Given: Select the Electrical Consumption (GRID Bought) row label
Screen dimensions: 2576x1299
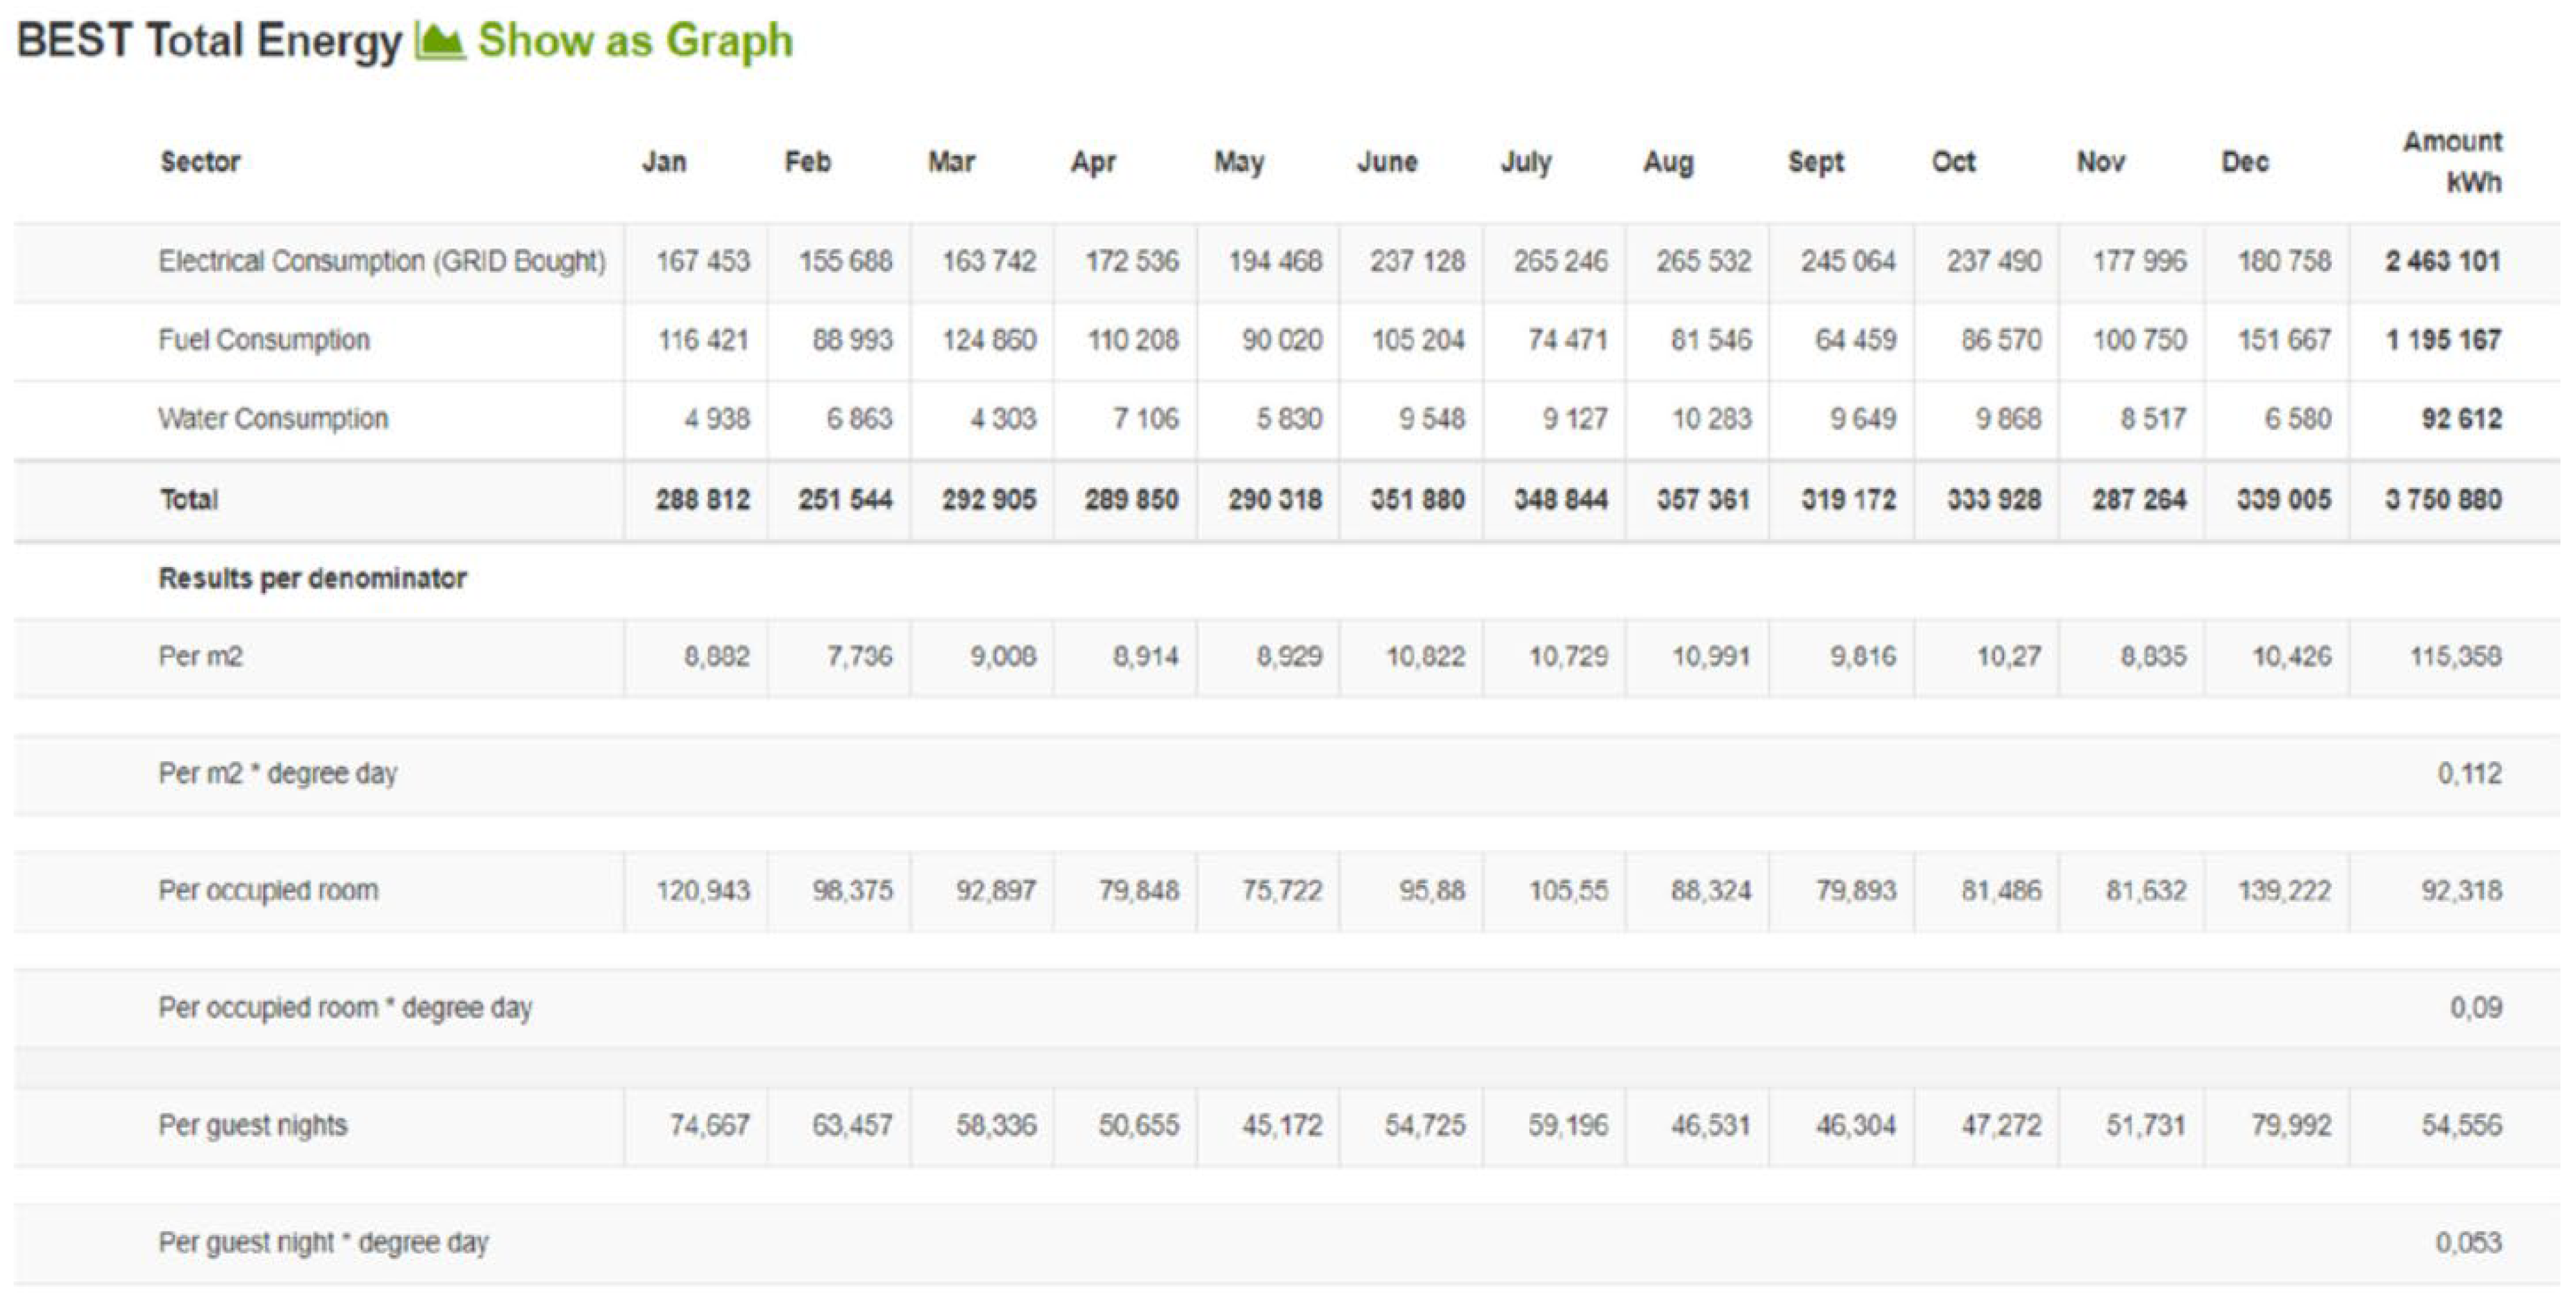Looking at the screenshot, I should [x=382, y=262].
